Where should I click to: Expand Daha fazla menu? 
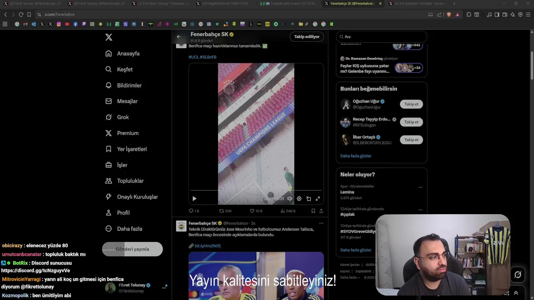[124, 229]
